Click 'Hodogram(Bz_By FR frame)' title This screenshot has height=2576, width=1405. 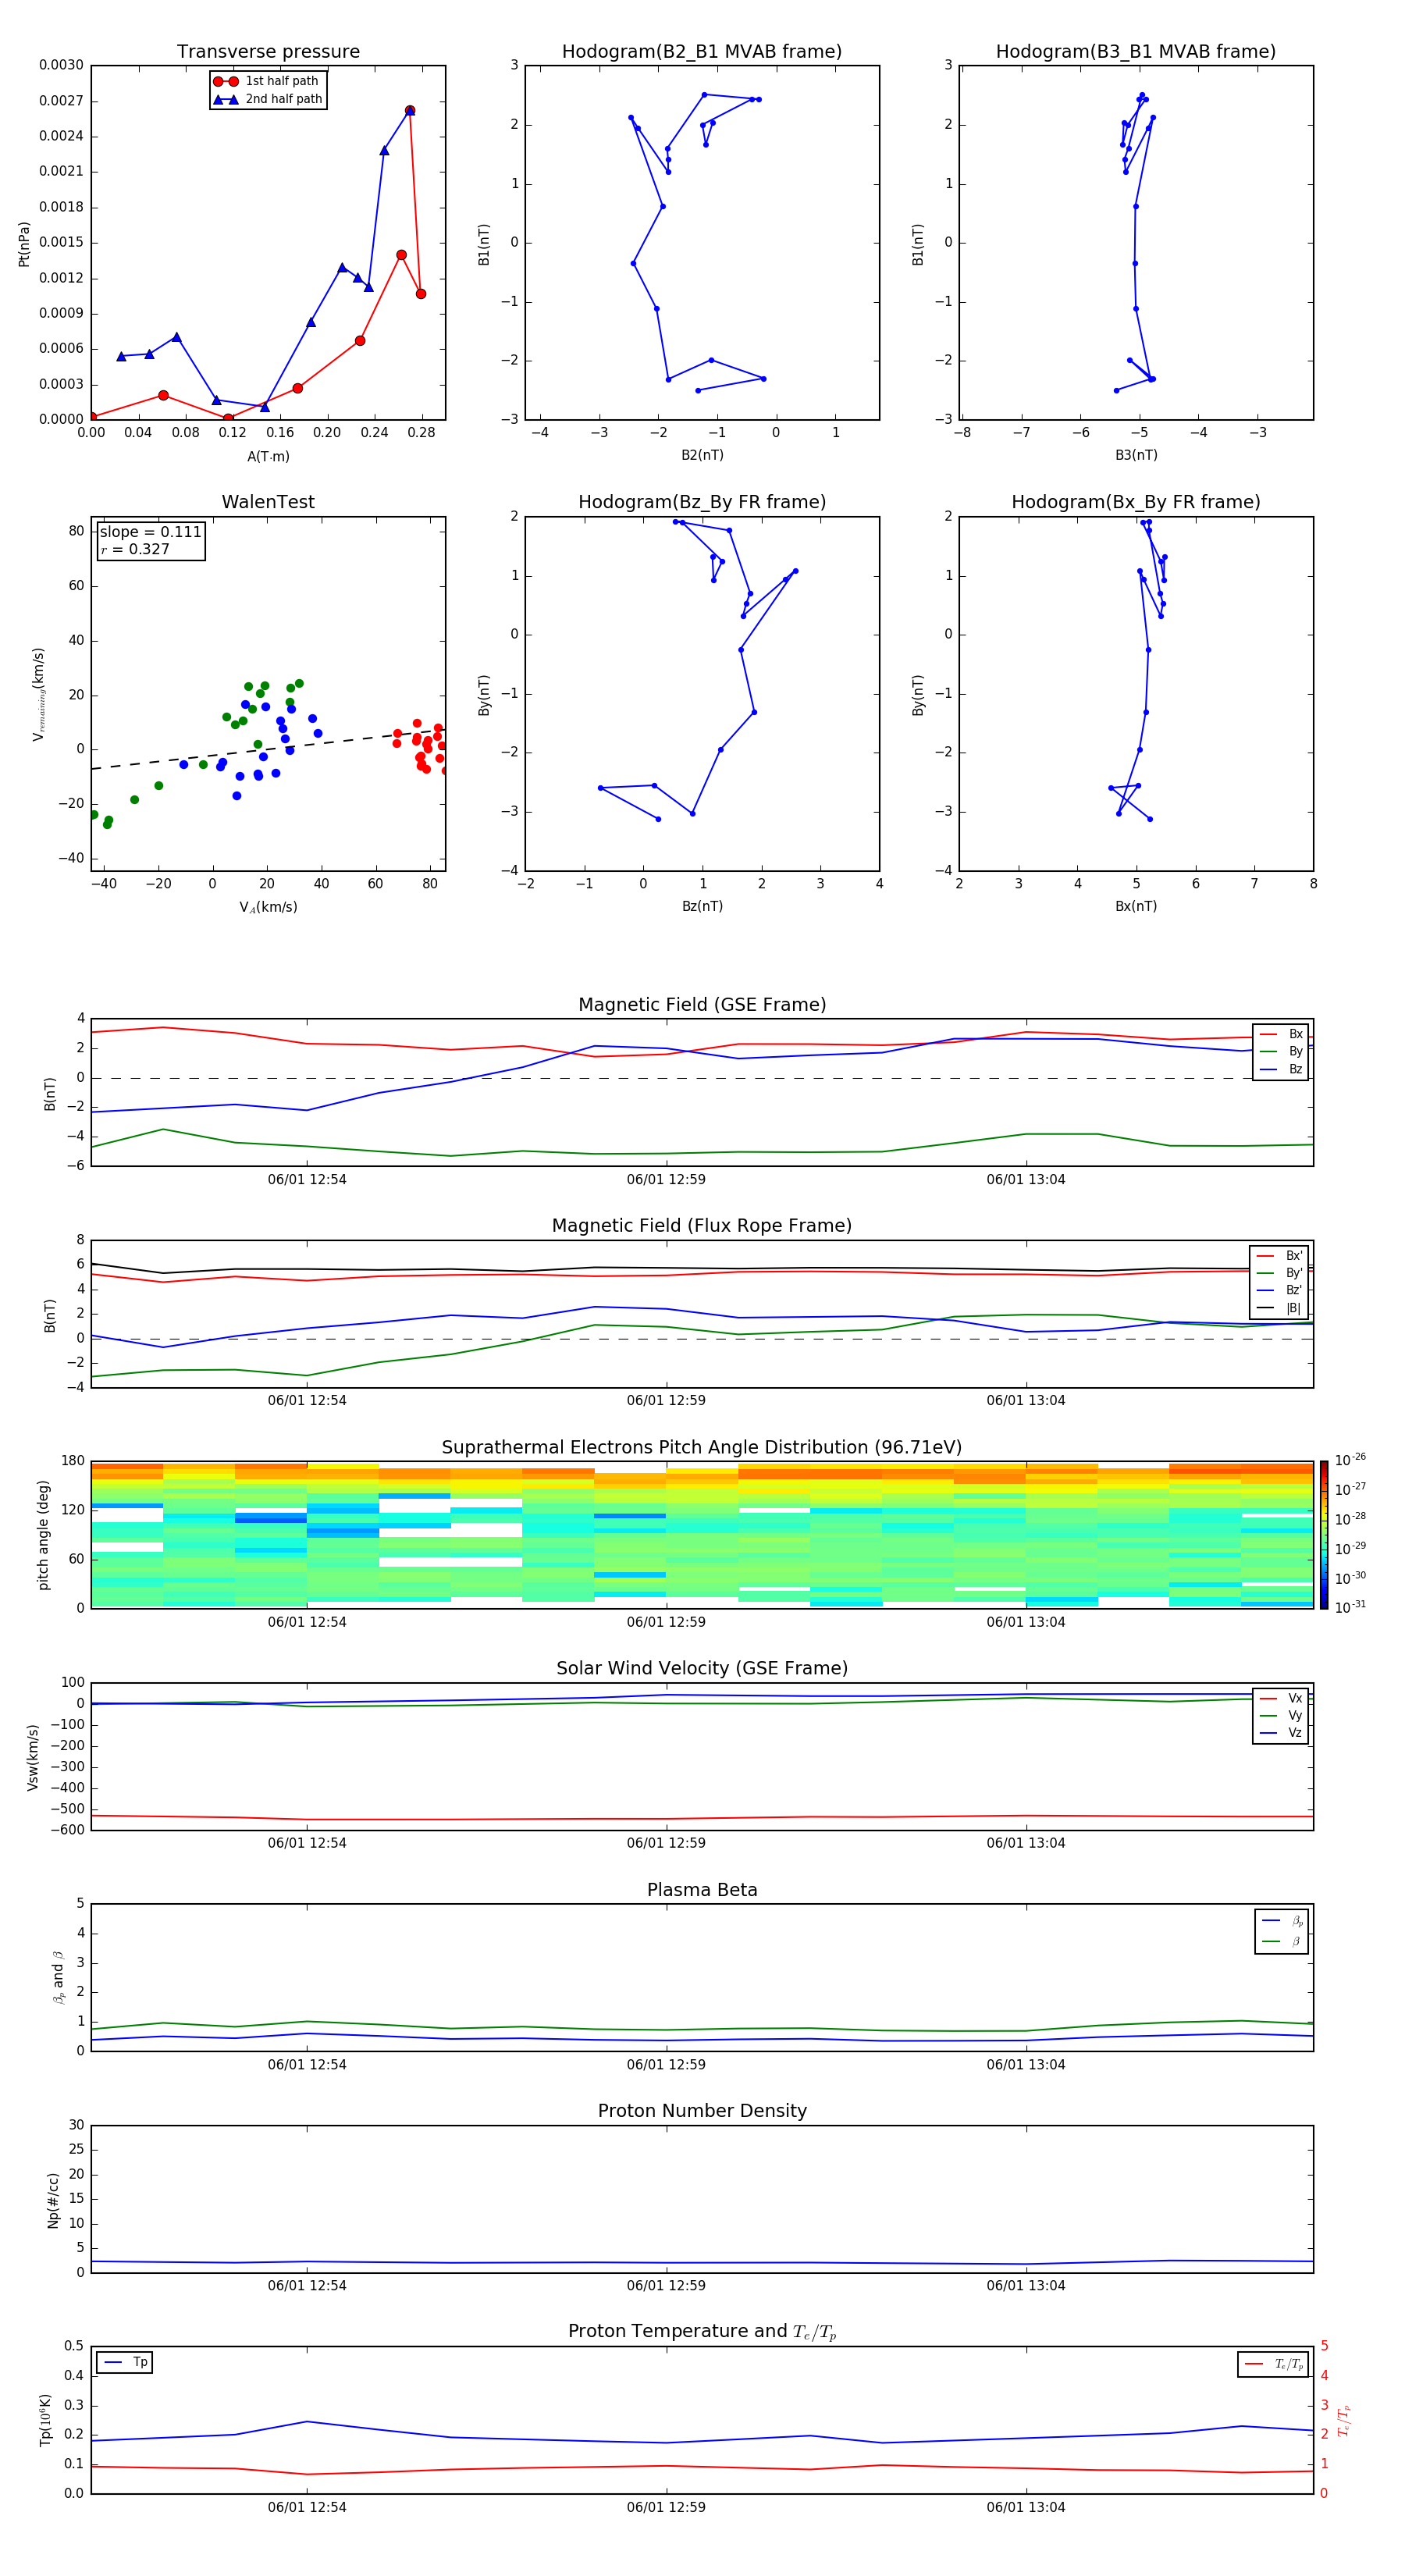(702, 502)
